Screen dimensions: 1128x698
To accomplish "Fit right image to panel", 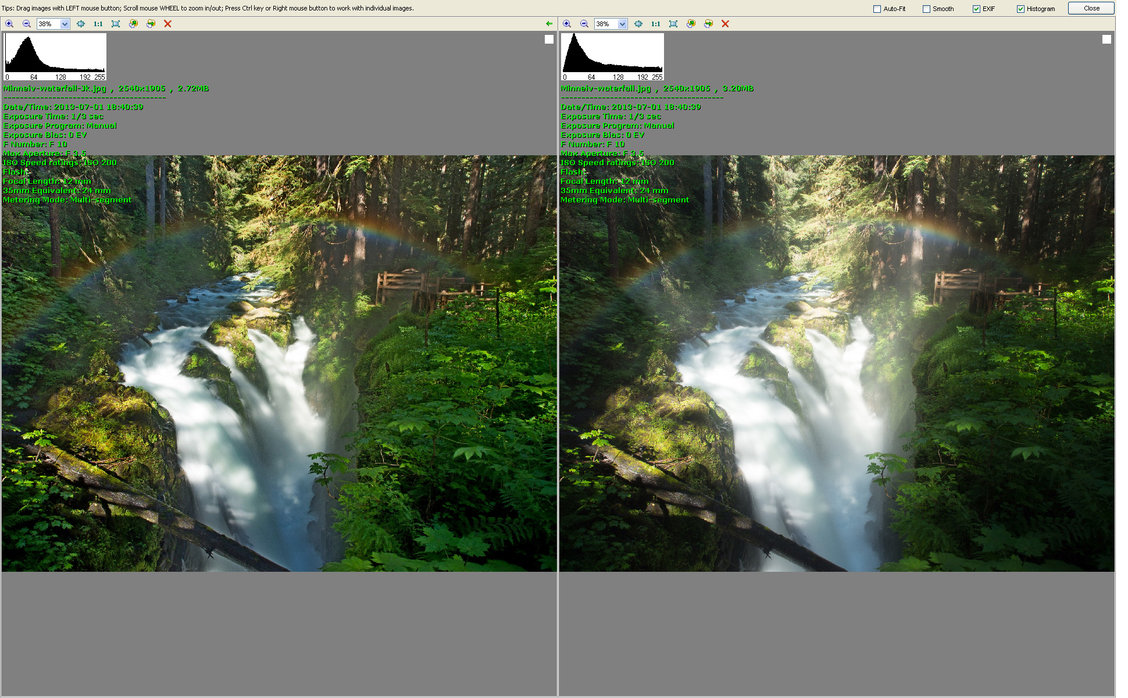I will coord(673,24).
